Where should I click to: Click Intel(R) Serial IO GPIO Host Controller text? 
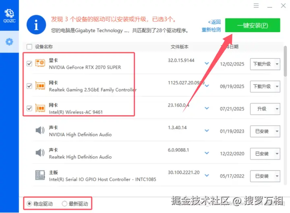pos(102,179)
